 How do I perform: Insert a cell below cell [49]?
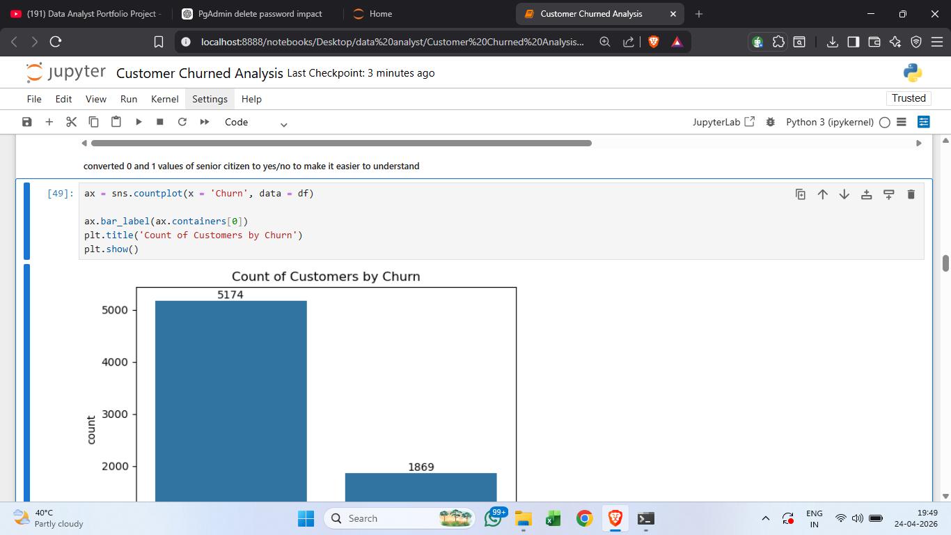pos(889,194)
